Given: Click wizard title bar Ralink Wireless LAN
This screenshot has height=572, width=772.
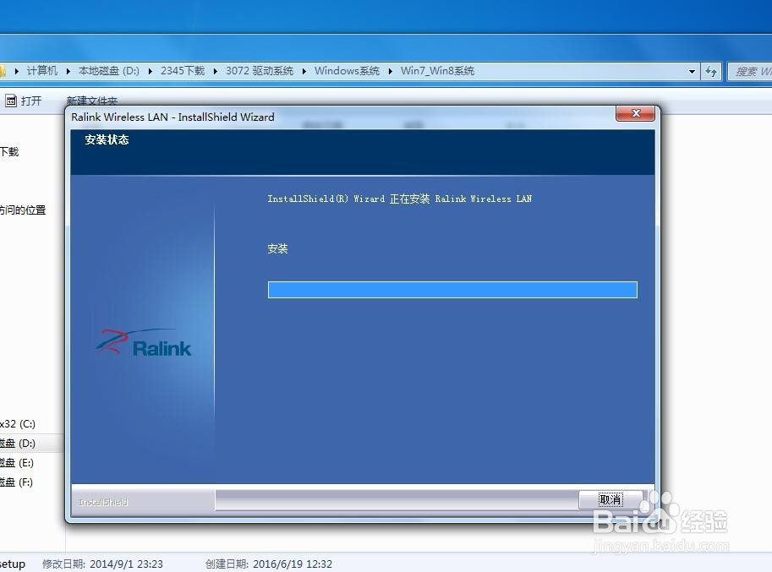Looking at the screenshot, I should tap(172, 117).
